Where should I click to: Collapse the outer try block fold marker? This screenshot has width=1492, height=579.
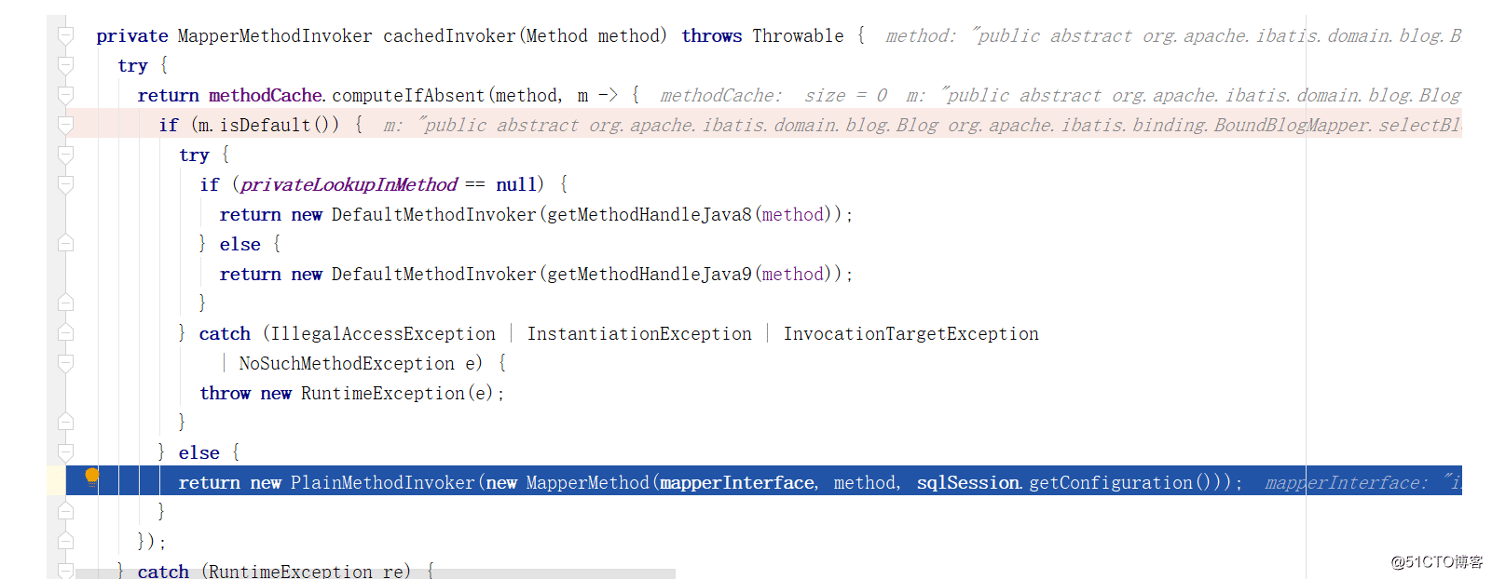[x=65, y=65]
